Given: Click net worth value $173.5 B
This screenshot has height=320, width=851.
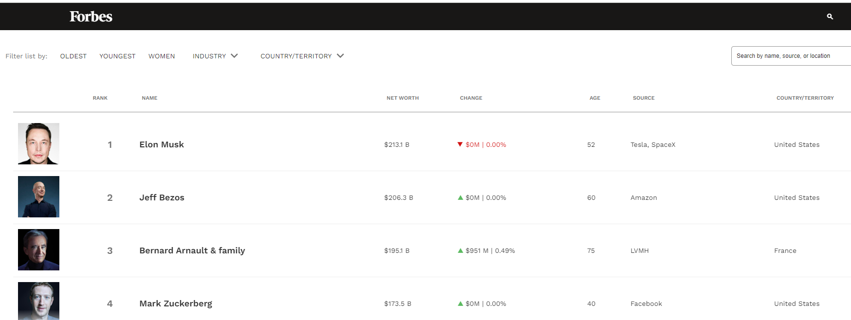Looking at the screenshot, I should (x=398, y=303).
